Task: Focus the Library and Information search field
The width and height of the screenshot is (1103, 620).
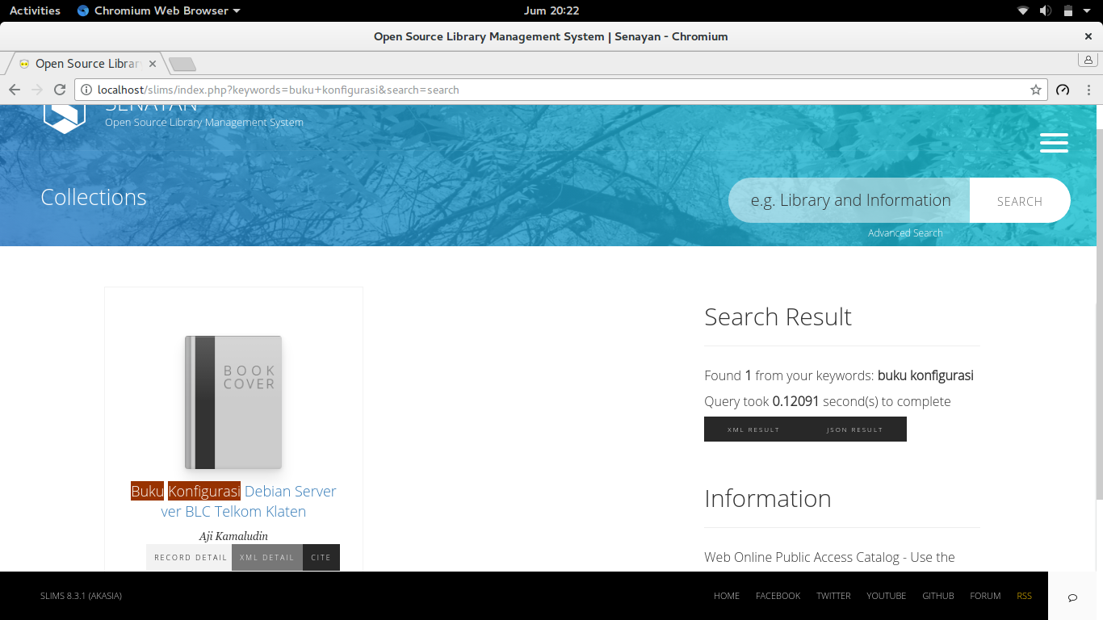Action: [x=849, y=200]
